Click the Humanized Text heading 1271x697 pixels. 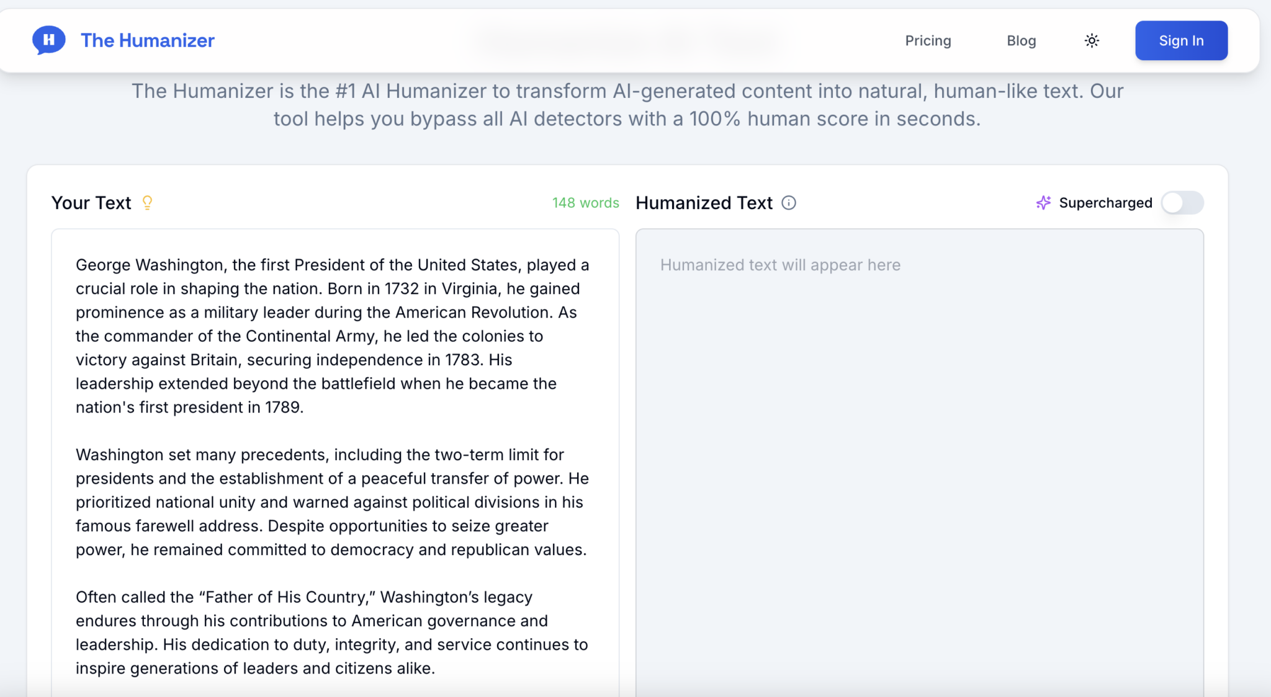[x=704, y=203]
